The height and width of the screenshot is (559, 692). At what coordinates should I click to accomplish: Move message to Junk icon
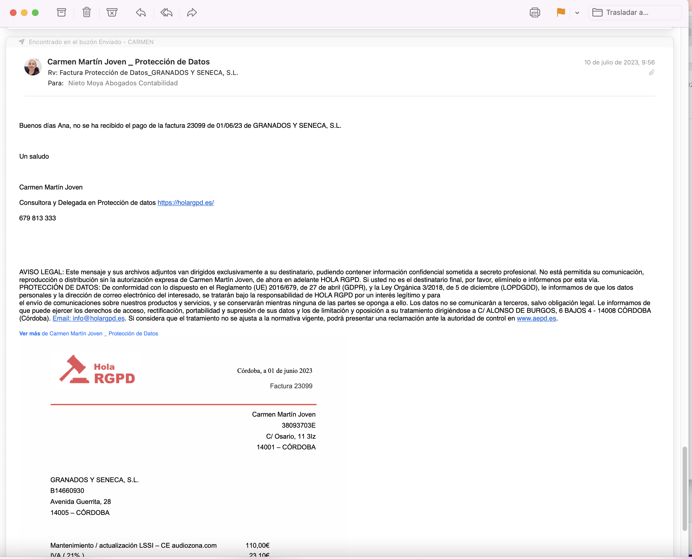tap(112, 13)
